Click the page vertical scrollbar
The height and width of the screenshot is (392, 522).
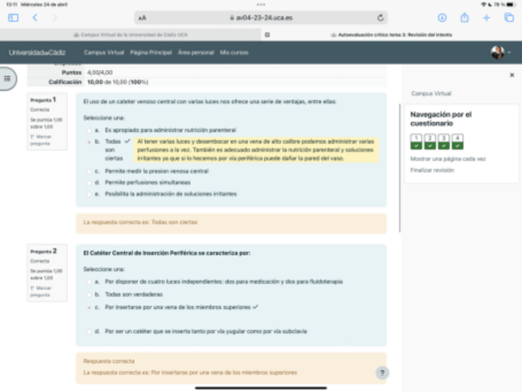[400, 168]
